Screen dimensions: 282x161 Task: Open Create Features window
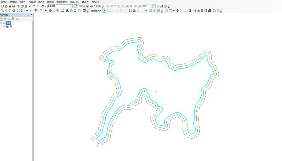tap(159, 10)
